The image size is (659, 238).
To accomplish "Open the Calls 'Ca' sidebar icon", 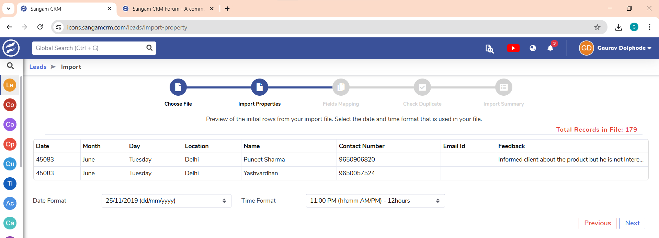I will click(10, 223).
